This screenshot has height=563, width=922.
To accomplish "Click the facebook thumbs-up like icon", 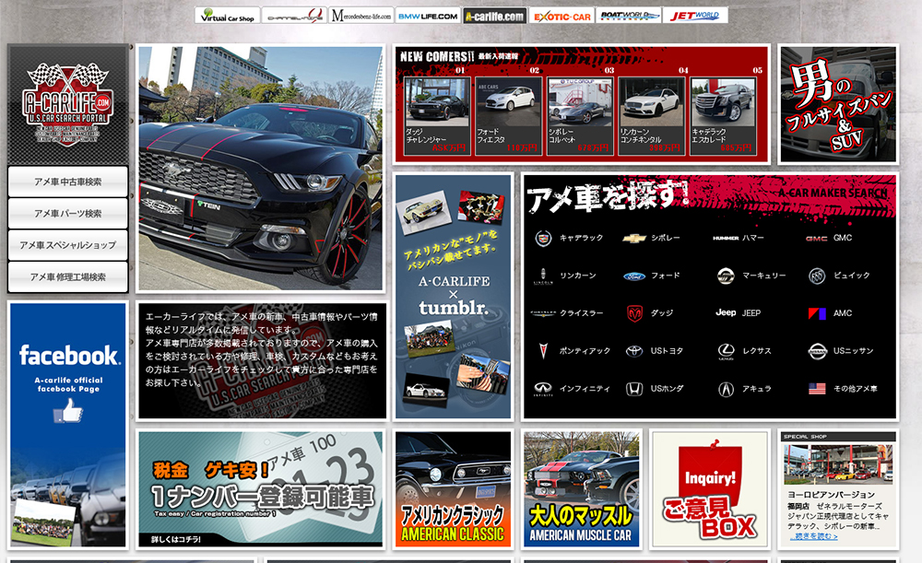I will click(x=68, y=411).
